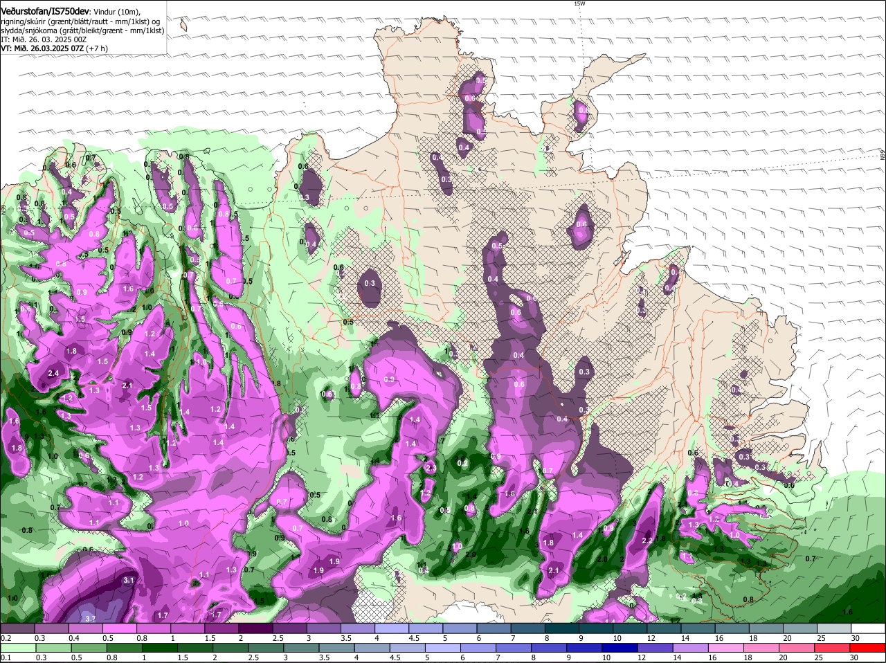Click the 2.4 precipitation value on map
The image size is (886, 663).
pyautogui.click(x=53, y=373)
